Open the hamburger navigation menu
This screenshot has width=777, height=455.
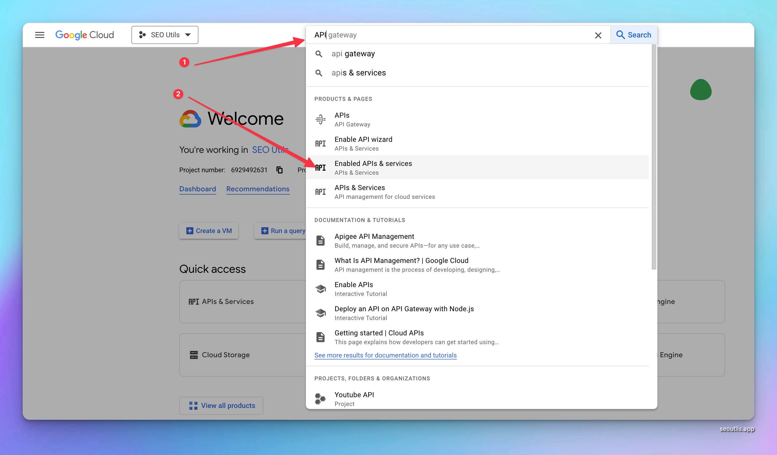pyautogui.click(x=40, y=35)
